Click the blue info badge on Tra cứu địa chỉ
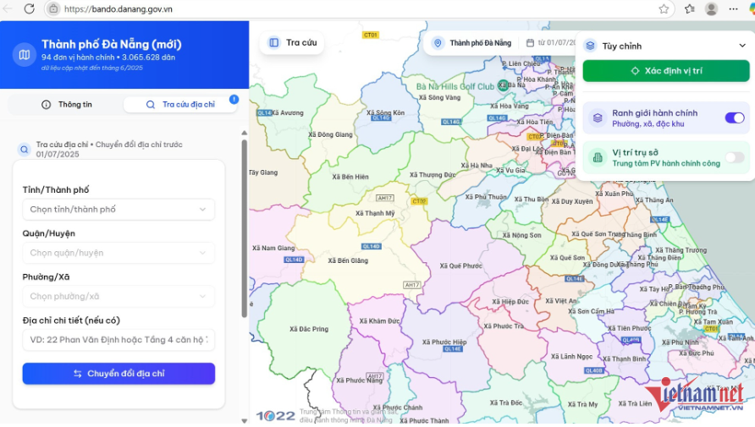This screenshot has height=427, width=755. [x=234, y=100]
